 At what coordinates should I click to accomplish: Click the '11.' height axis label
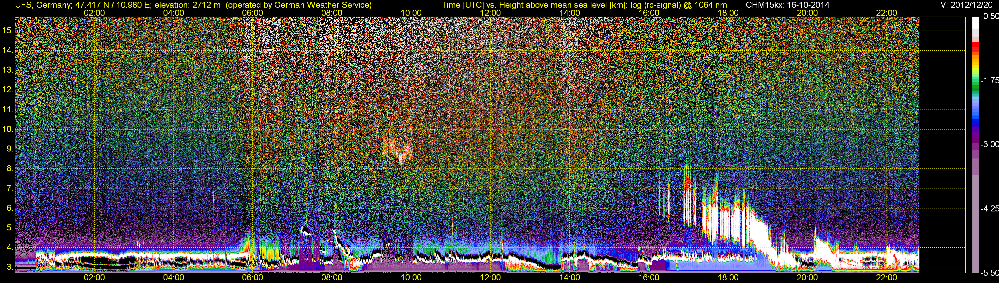click(x=8, y=109)
